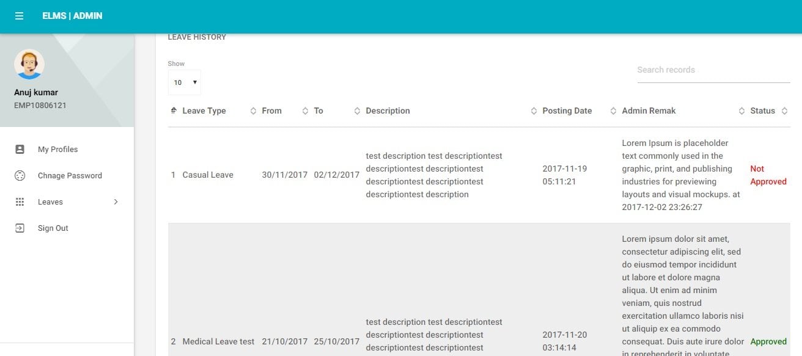Click posting date 2017-11-19 05:11:21

565,175
